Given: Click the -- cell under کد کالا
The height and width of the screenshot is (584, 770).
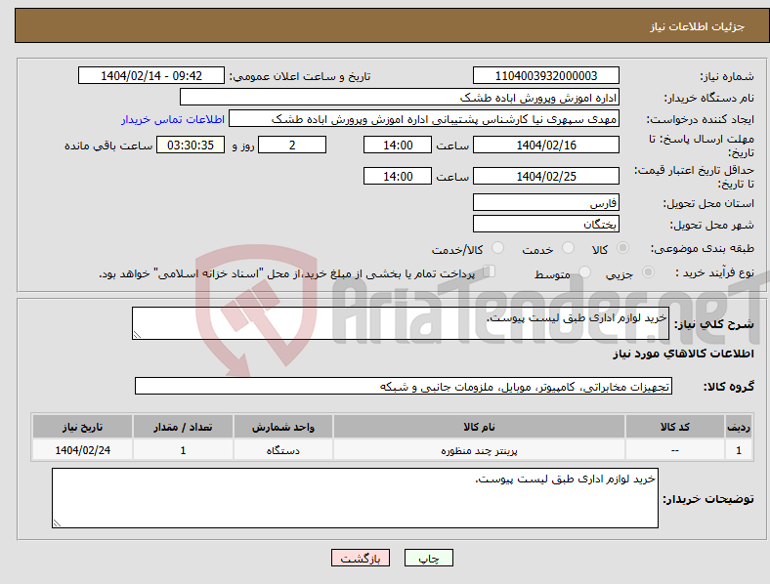Looking at the screenshot, I should point(675,450).
